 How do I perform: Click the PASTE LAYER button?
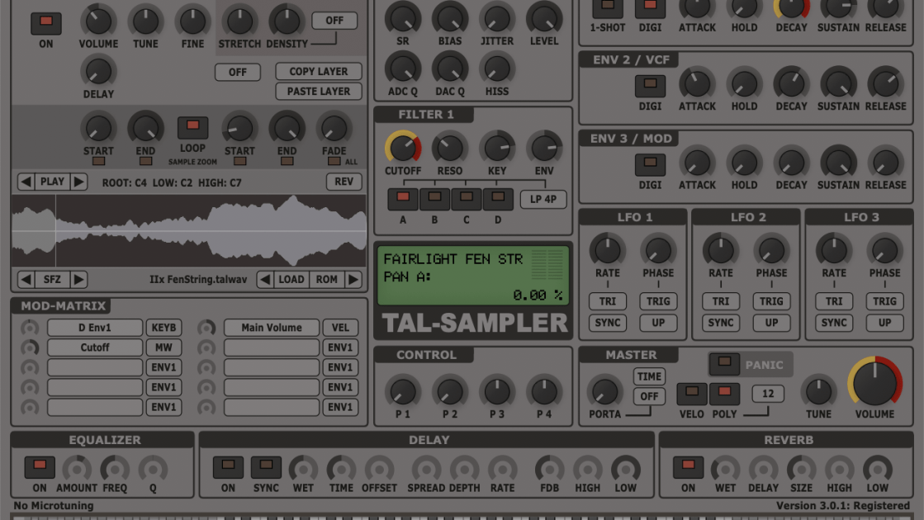pos(318,92)
